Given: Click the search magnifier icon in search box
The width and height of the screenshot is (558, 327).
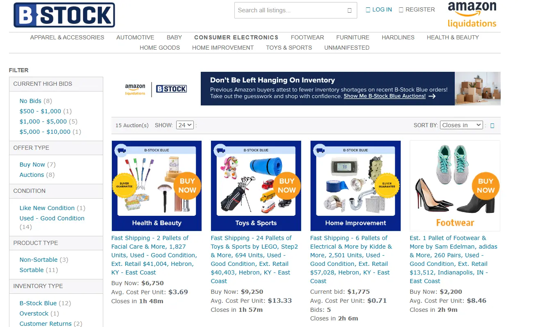Looking at the screenshot, I should point(349,11).
